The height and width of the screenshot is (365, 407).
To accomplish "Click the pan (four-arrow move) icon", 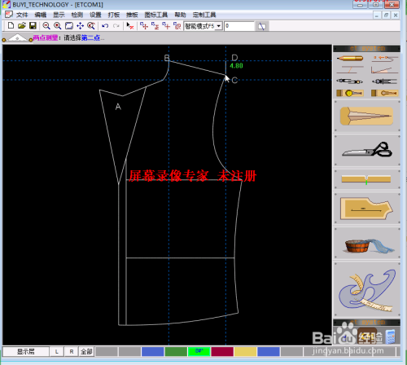I will tap(80, 26).
